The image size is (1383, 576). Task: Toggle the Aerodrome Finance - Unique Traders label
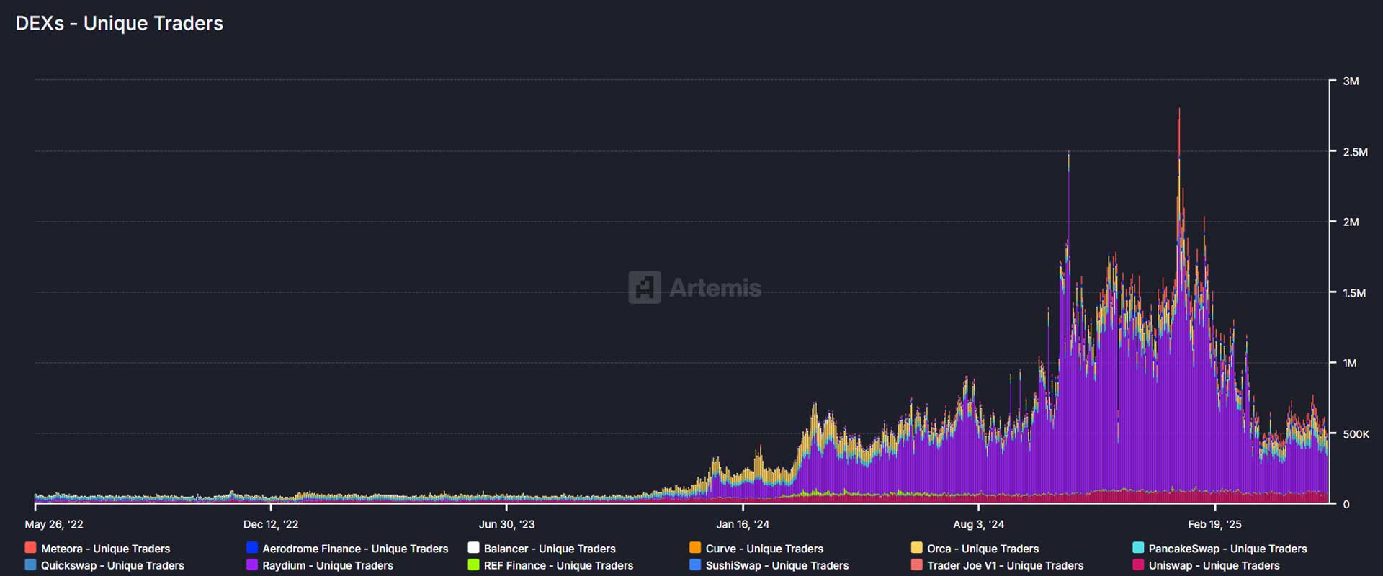point(355,549)
